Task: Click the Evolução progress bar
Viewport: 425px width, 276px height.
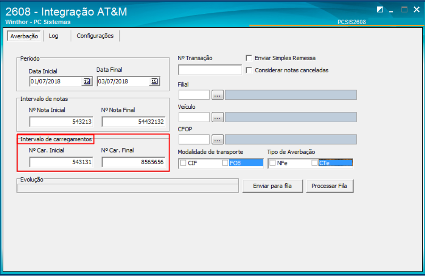Action: pyautogui.click(x=128, y=188)
